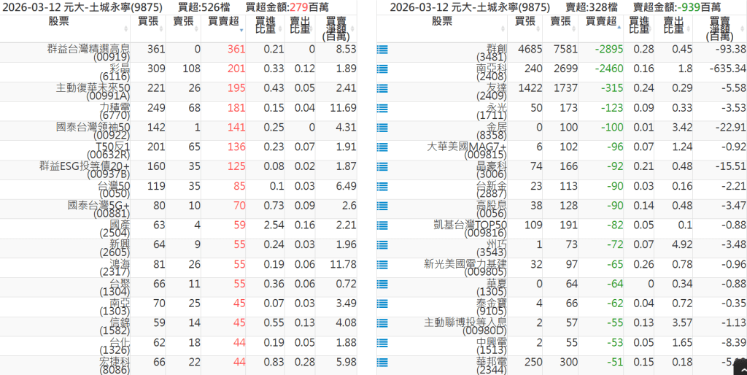Image resolution: width=747 pixels, height=375 pixels.
Task: Sort left table by 買張 column header
Action: click(148, 22)
